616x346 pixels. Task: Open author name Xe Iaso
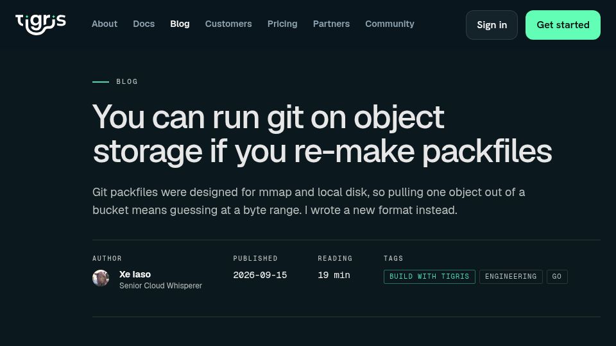(x=135, y=274)
